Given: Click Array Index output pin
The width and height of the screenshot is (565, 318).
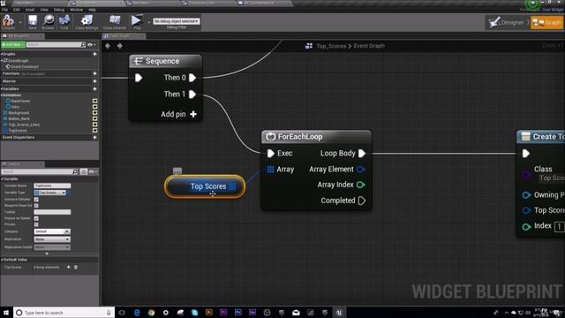Looking at the screenshot, I should 360,185.
